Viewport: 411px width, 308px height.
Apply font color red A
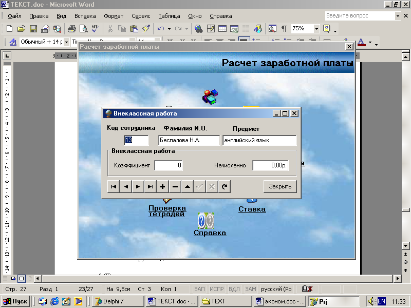click(362, 42)
